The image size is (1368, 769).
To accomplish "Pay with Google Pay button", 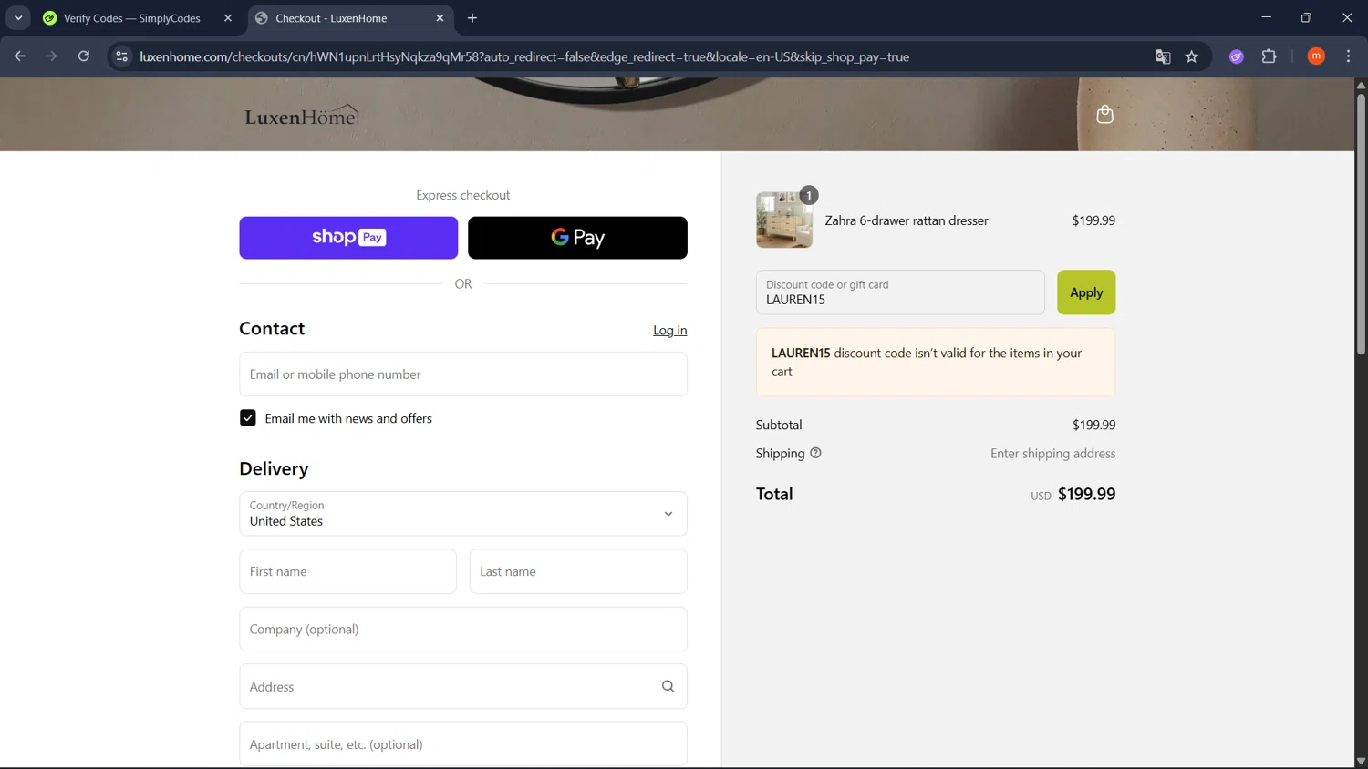I will (x=577, y=238).
